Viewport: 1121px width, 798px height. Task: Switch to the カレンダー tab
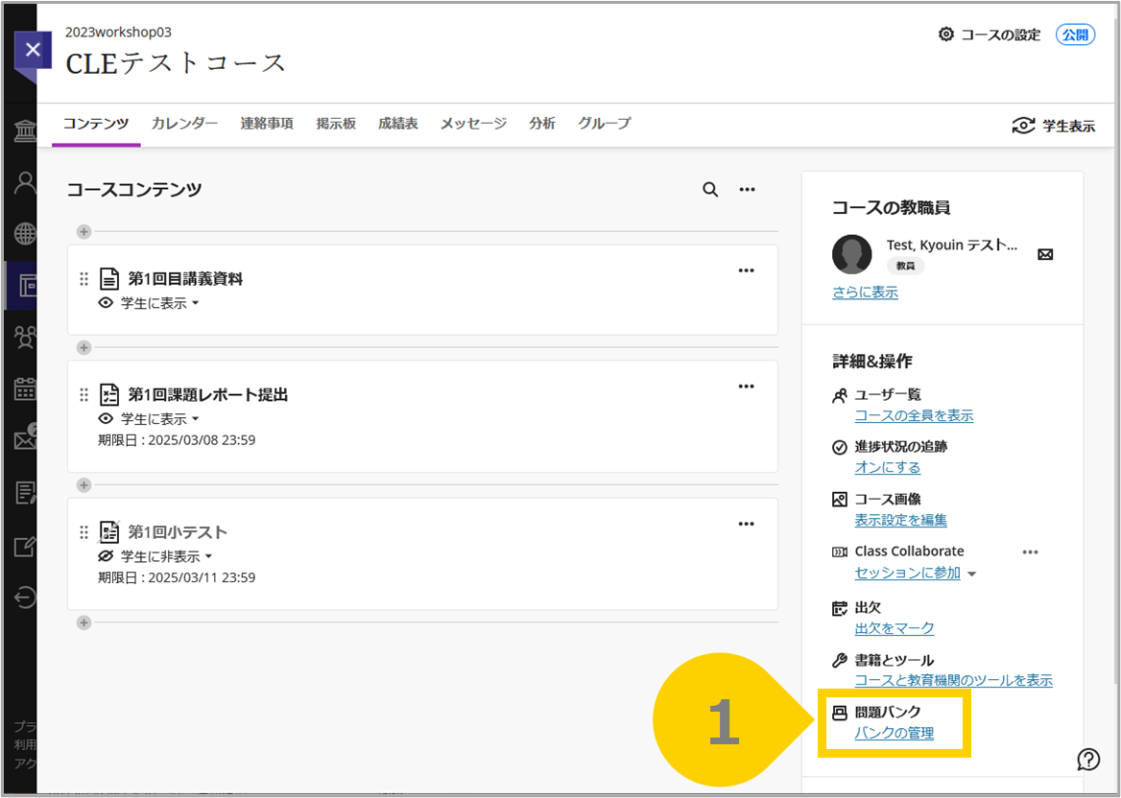pos(184,124)
